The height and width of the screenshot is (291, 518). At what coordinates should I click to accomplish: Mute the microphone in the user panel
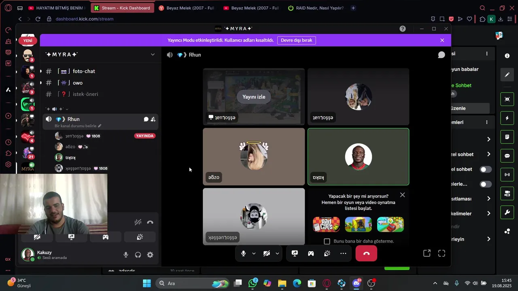pyautogui.click(x=126, y=255)
